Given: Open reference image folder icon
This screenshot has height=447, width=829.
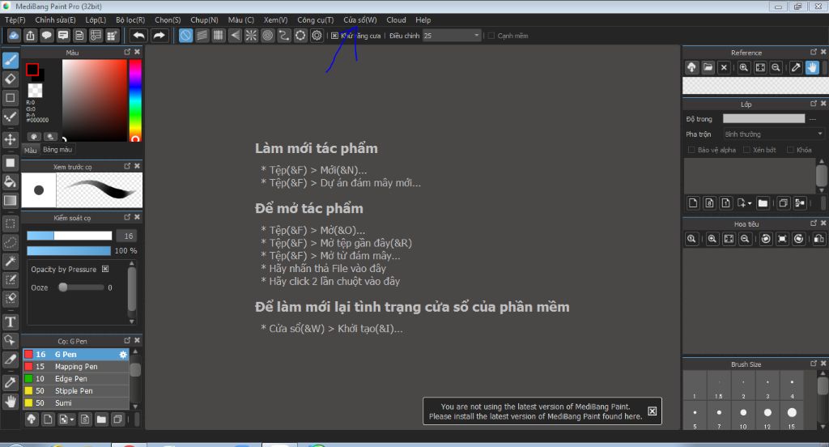Looking at the screenshot, I should pyautogui.click(x=708, y=68).
